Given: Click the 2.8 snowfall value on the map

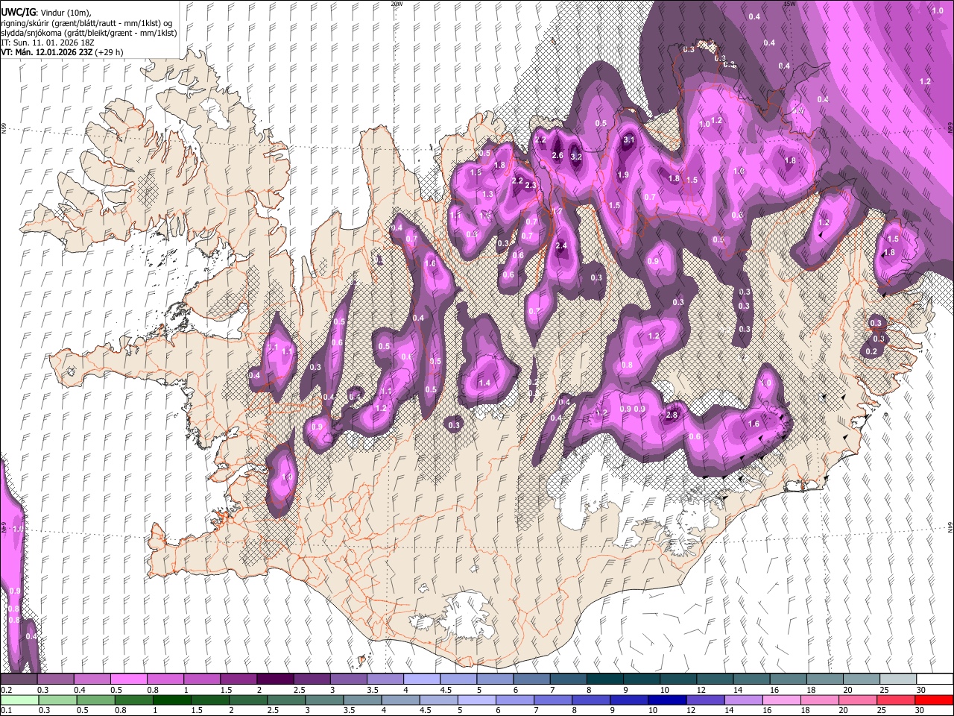Looking at the screenshot, I should 672,415.
